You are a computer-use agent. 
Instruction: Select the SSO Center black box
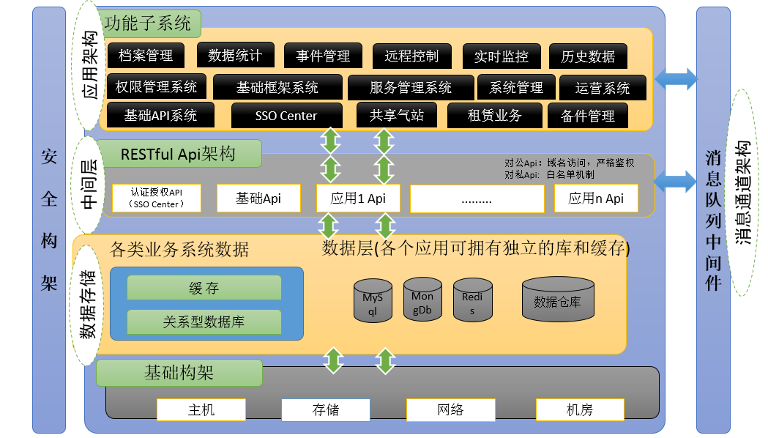[x=286, y=116]
